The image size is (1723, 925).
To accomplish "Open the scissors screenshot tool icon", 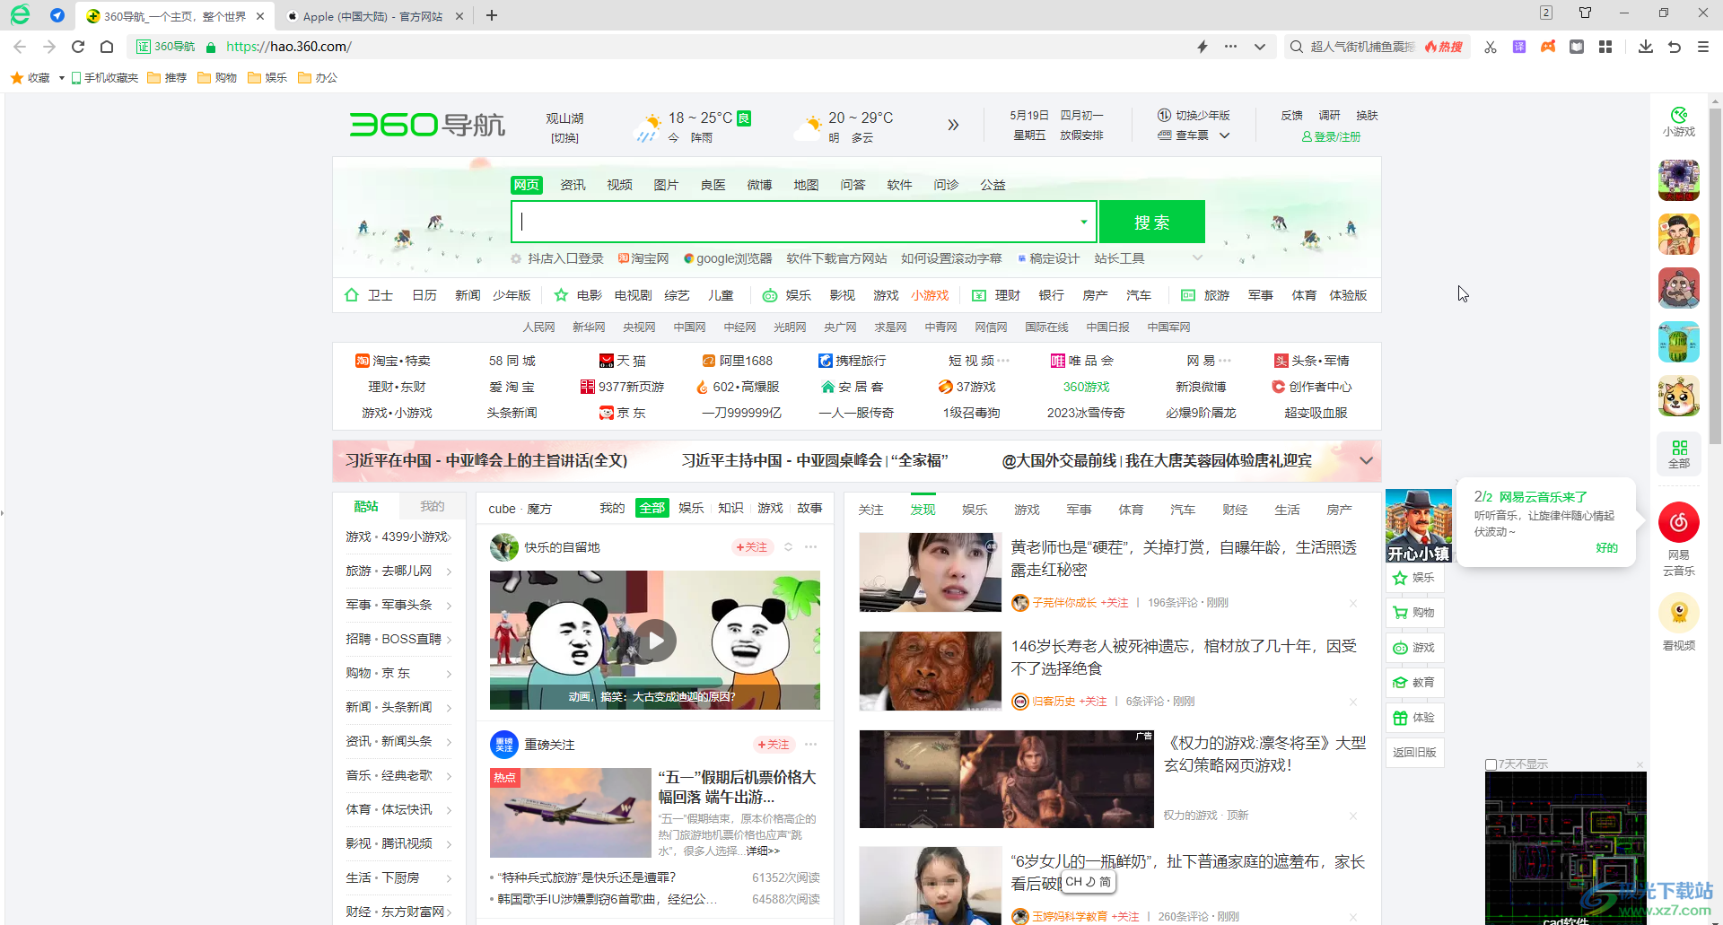I will [x=1491, y=47].
